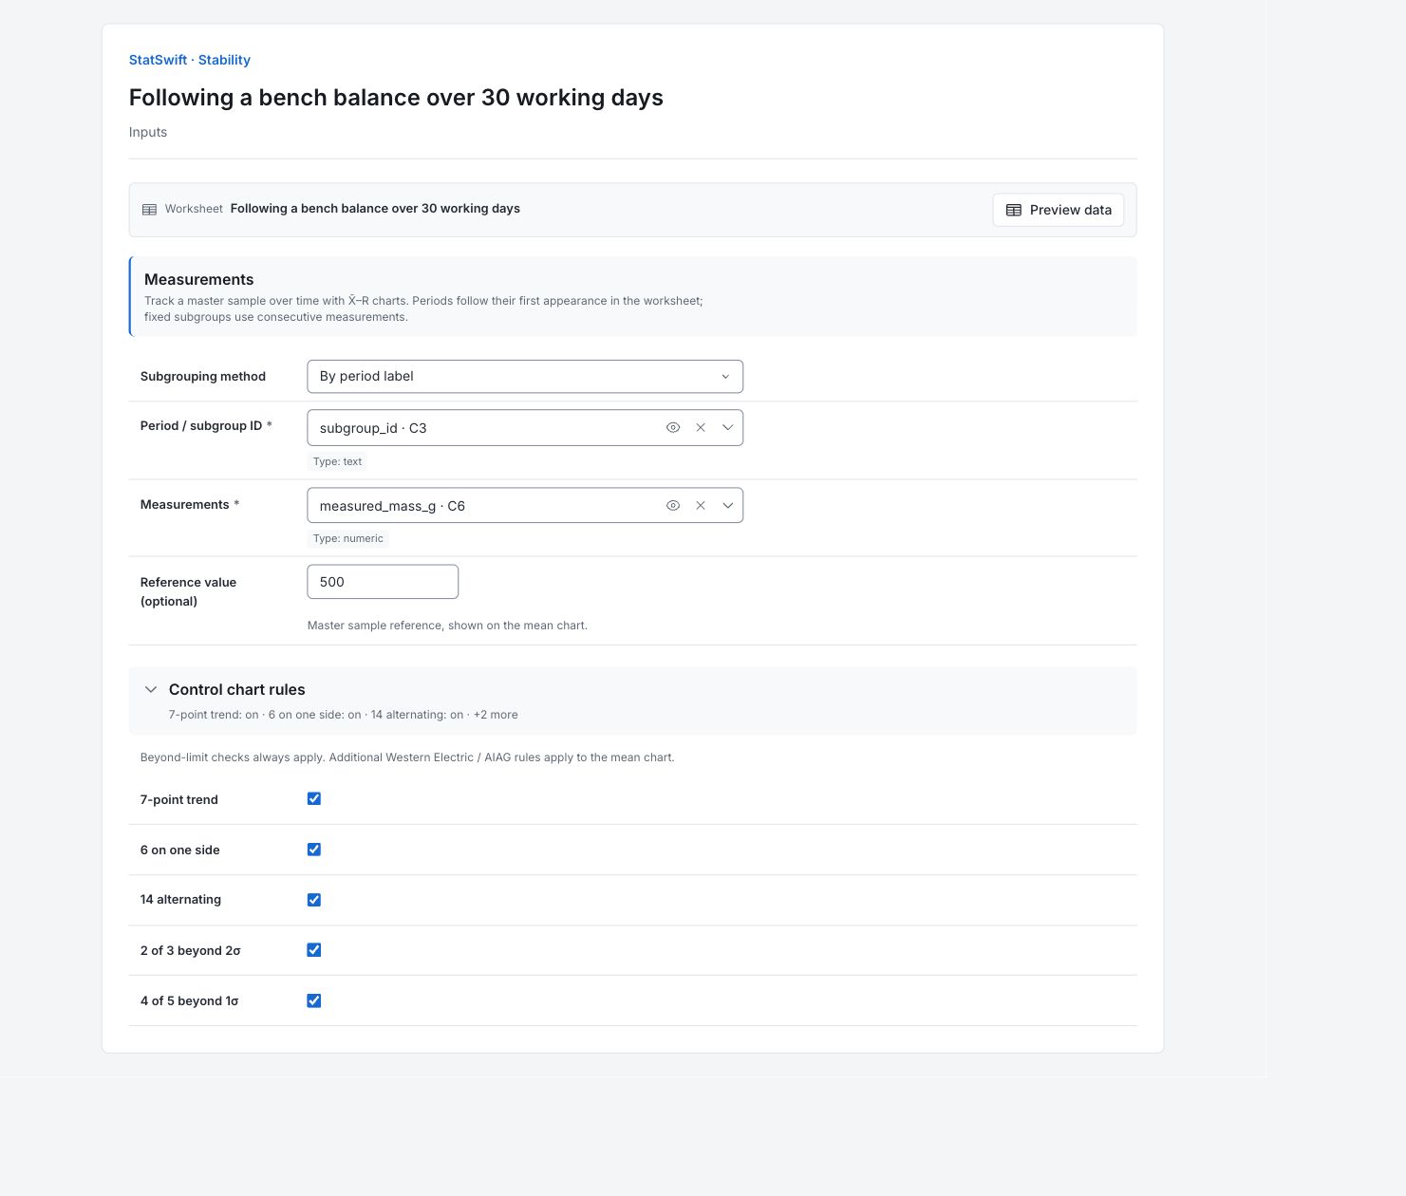Toggle the 4 of 5 beyond 1σ checkbox

tap(314, 1000)
